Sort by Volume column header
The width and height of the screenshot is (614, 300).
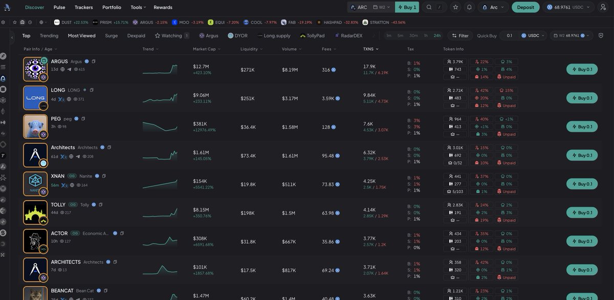[x=292, y=49]
